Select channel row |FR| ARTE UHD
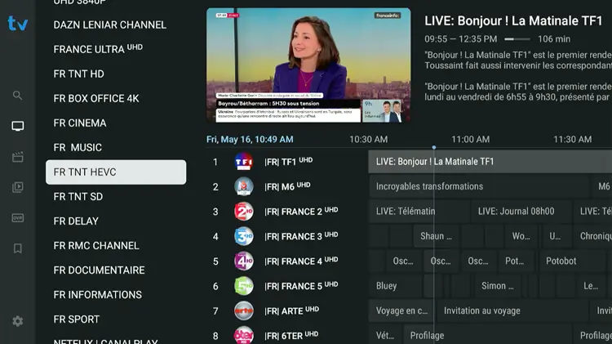Image resolution: width=612 pixels, height=344 pixels. pyautogui.click(x=286, y=310)
